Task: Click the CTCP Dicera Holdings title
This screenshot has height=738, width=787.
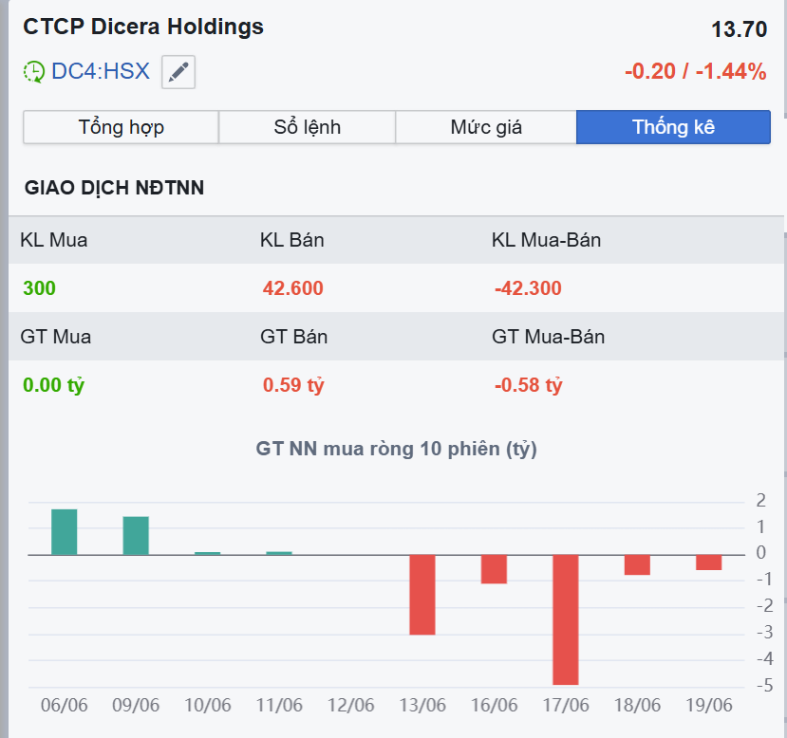Action: tap(143, 27)
